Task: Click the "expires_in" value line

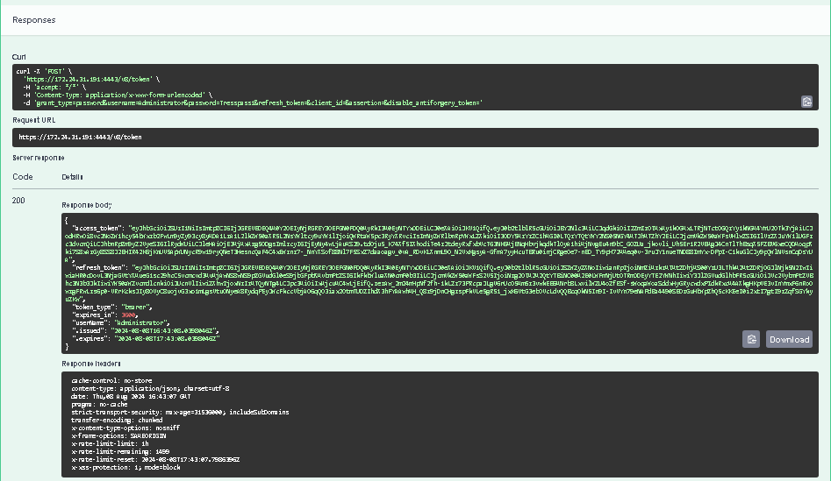Action: tap(105, 315)
